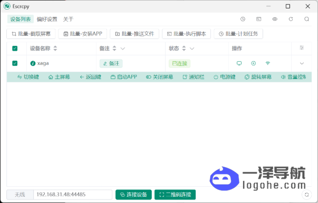Click 电源键 power control
Viewport: 318px width, 203px height.
tap(225, 77)
